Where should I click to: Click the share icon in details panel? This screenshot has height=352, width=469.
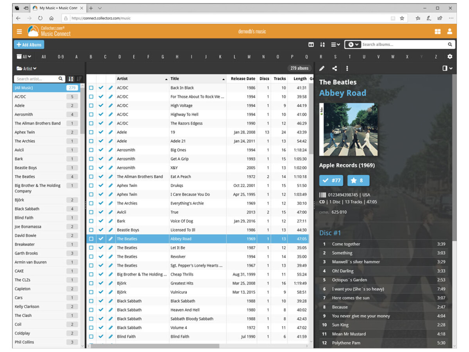335,68
